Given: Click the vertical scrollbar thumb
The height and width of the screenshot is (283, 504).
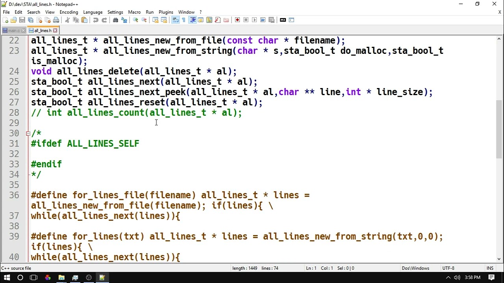Looking at the screenshot, I should (499, 129).
